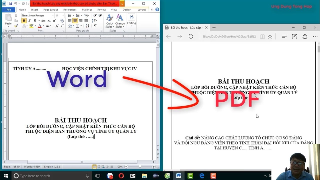This screenshot has height=180, width=320.
Task: Click English (U.S.) language button
Action: [52, 167]
